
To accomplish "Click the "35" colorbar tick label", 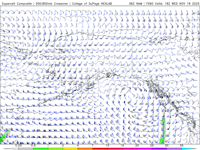I will [x=181, y=145].
